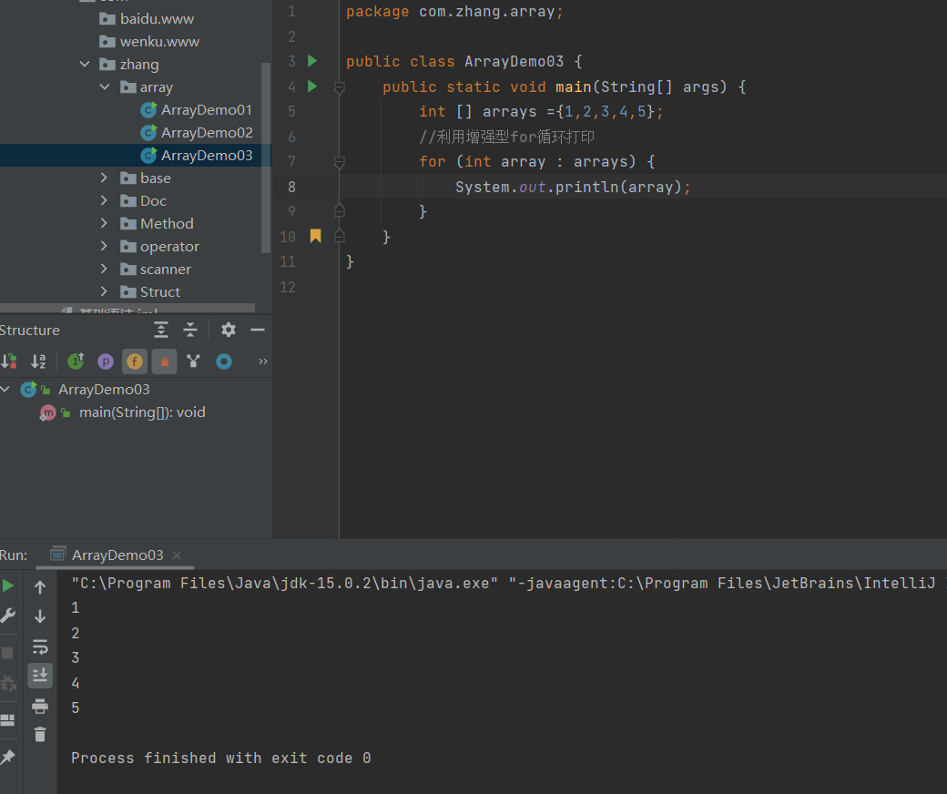Toggle Scroll to End in console
Viewport: 947px width, 794px height.
40,675
